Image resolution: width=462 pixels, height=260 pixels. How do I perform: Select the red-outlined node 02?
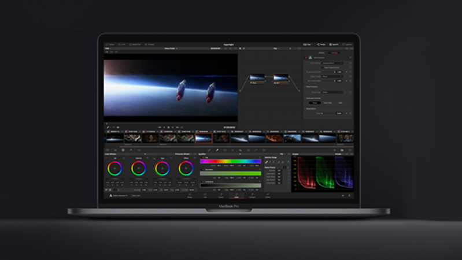tap(281, 79)
